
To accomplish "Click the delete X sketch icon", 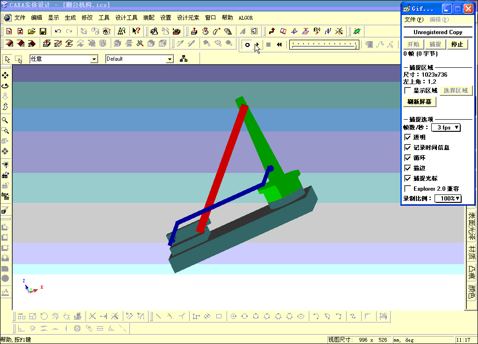I will point(93,316).
